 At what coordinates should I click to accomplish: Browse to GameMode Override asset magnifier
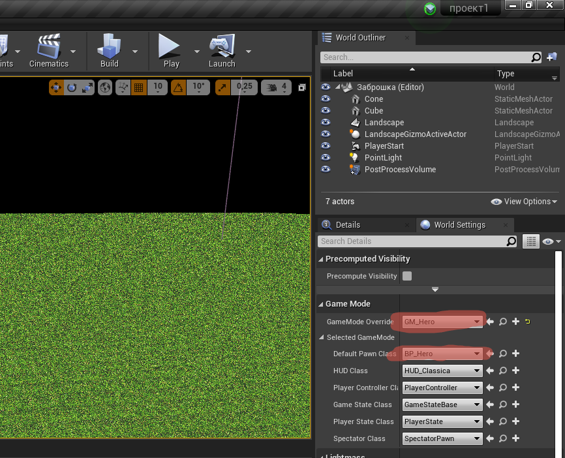(x=502, y=322)
